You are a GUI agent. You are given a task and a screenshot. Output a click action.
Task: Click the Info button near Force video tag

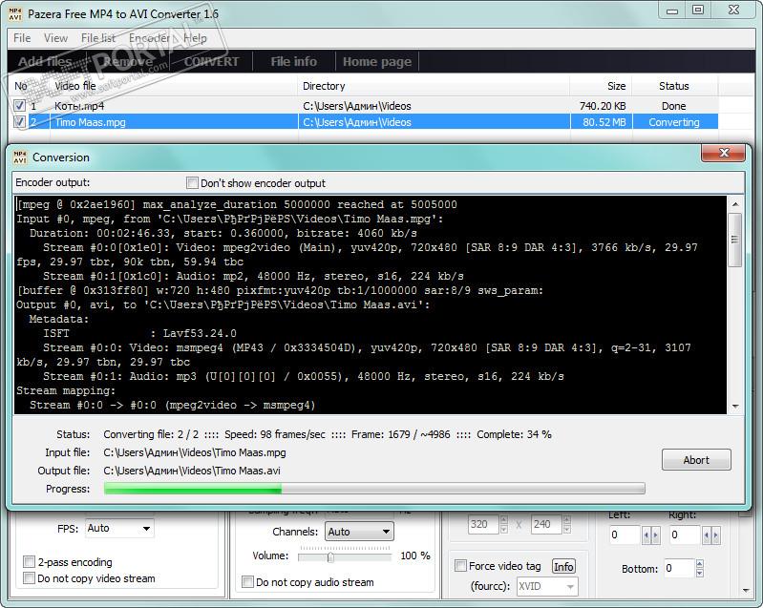(x=563, y=566)
